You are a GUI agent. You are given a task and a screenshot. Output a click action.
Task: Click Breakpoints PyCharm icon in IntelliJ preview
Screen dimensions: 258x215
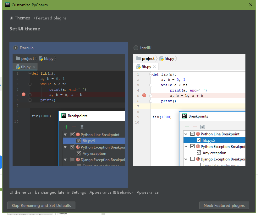tap(184, 116)
